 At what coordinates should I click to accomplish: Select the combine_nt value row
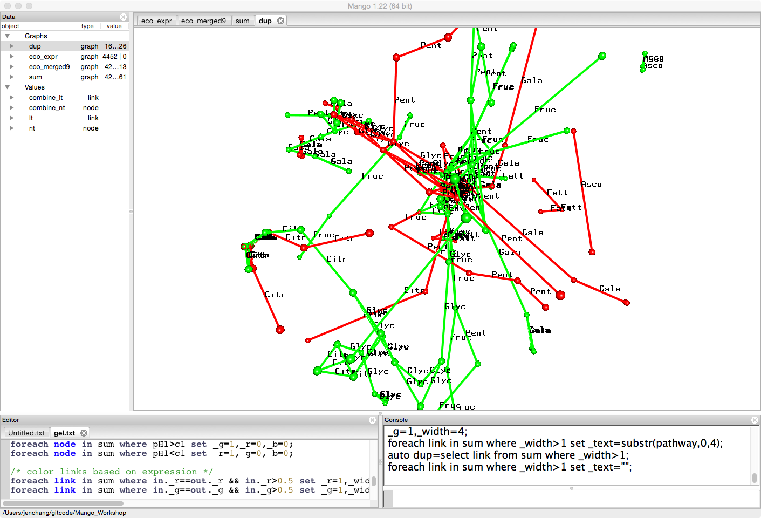point(47,108)
